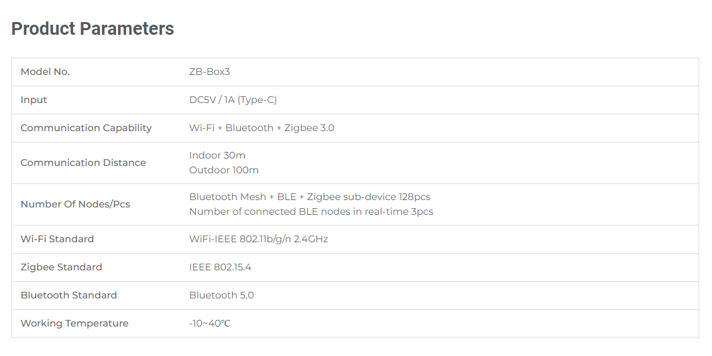Screen dimensions: 712x356
Task: Select the Wi-Fi Standard label
Action: (x=57, y=239)
